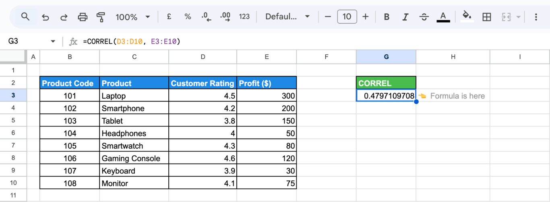Select column D header
The height and width of the screenshot is (202, 550).
click(203, 57)
